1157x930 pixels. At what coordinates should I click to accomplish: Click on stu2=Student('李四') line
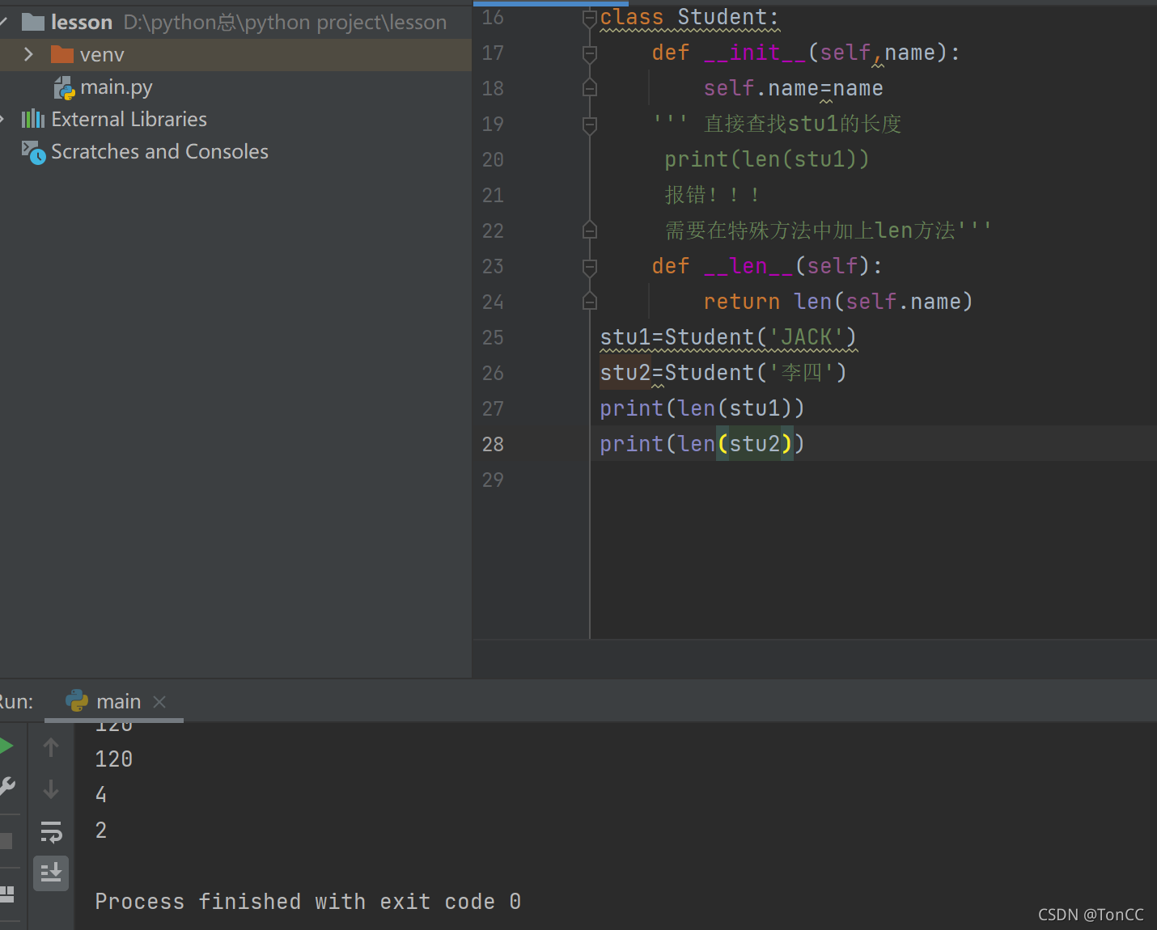click(x=723, y=373)
